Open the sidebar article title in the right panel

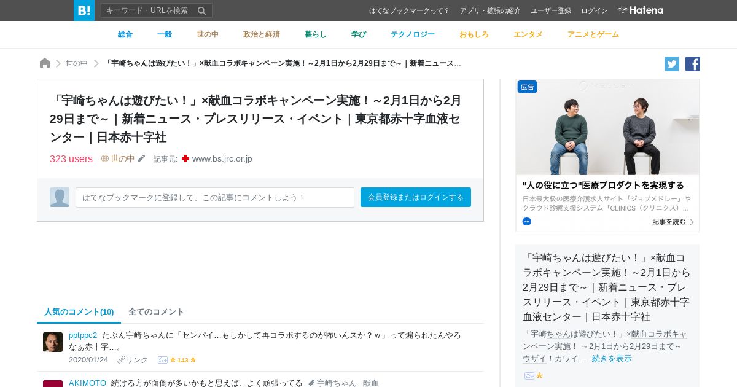[x=607, y=287]
